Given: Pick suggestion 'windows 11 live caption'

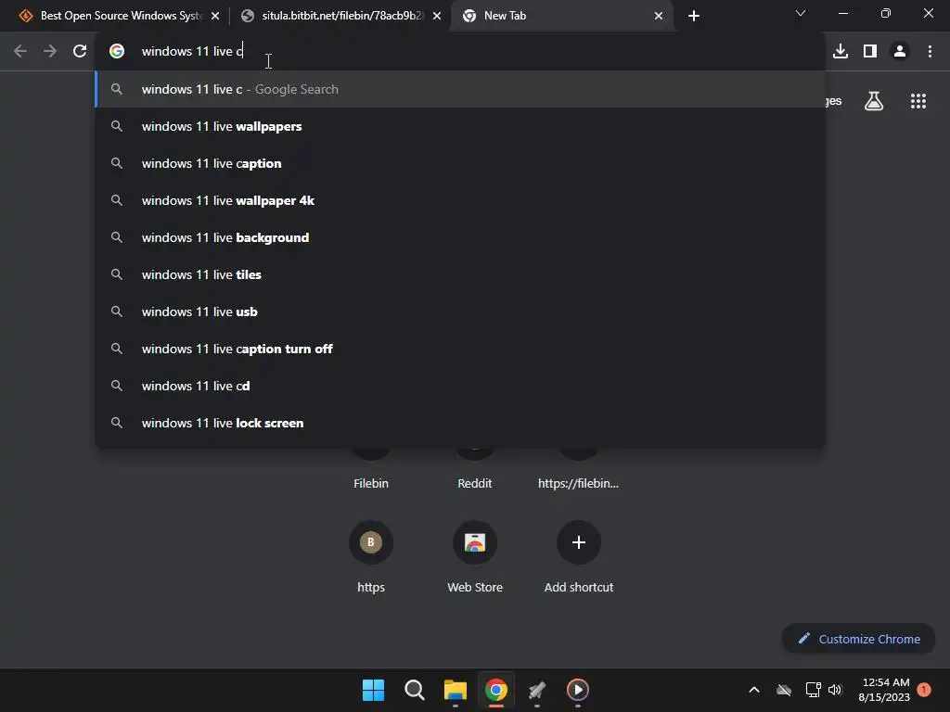Looking at the screenshot, I should tap(460, 163).
